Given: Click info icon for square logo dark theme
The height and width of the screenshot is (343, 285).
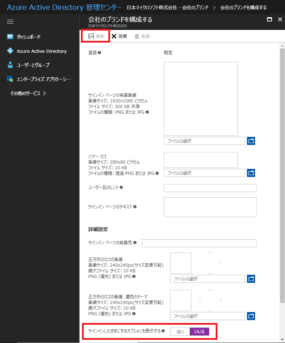Looking at the screenshot, I should (x=134, y=314).
